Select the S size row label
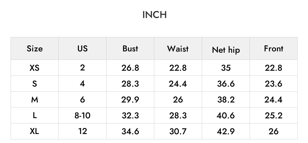The height and width of the screenshot is (143, 308). [x=35, y=84]
